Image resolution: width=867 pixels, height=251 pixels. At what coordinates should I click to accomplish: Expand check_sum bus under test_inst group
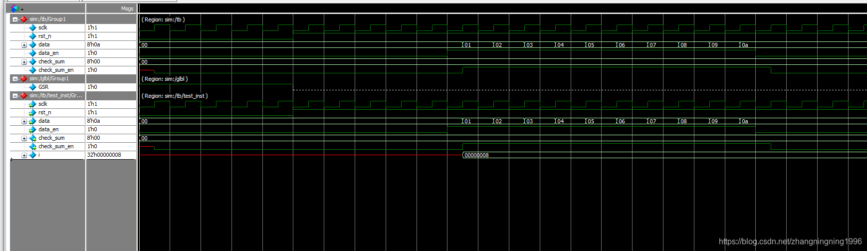(24, 138)
